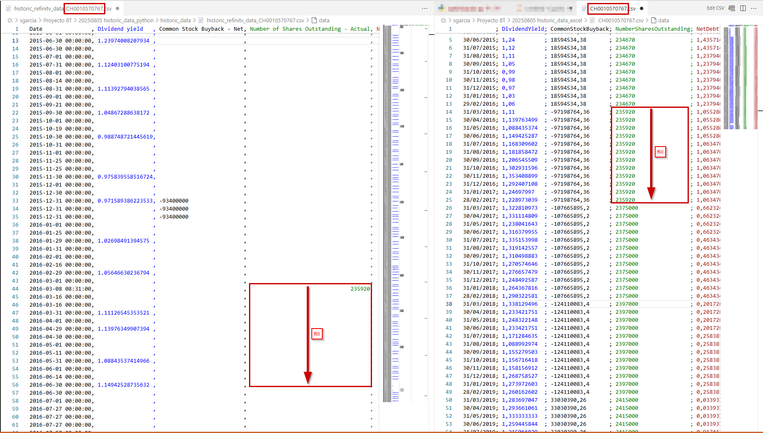Viewport: 763px width, 433px height.
Task: Click the Edit CSV button
Action: tap(715, 8)
